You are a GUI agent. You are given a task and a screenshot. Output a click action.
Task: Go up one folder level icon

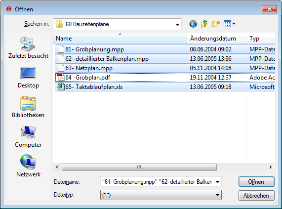pyautogui.click(x=204, y=24)
